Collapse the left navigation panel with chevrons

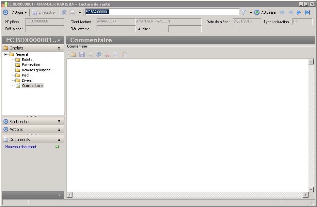pos(59,40)
